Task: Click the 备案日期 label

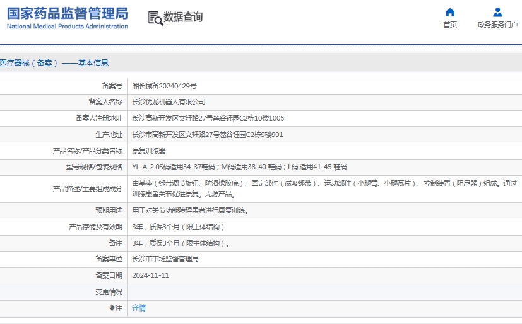Action: coord(109,275)
